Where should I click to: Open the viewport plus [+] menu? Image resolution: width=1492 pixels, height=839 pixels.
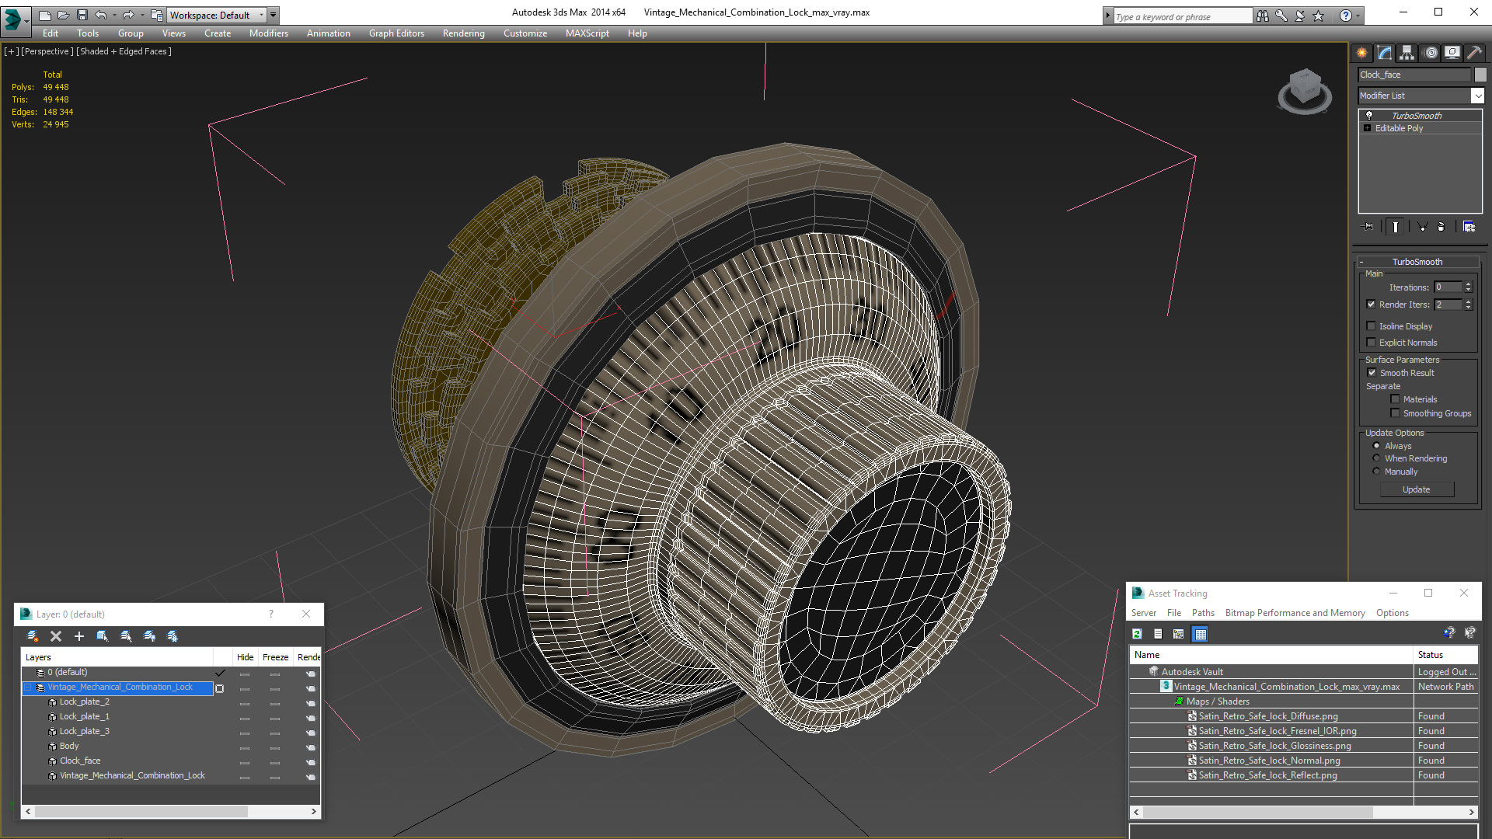12,51
